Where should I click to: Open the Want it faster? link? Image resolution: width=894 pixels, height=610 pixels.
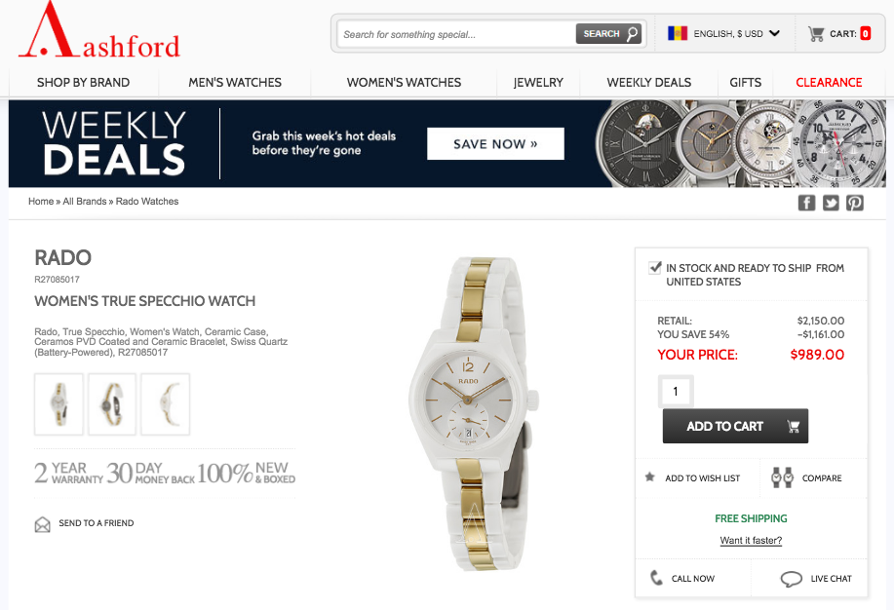pos(751,541)
